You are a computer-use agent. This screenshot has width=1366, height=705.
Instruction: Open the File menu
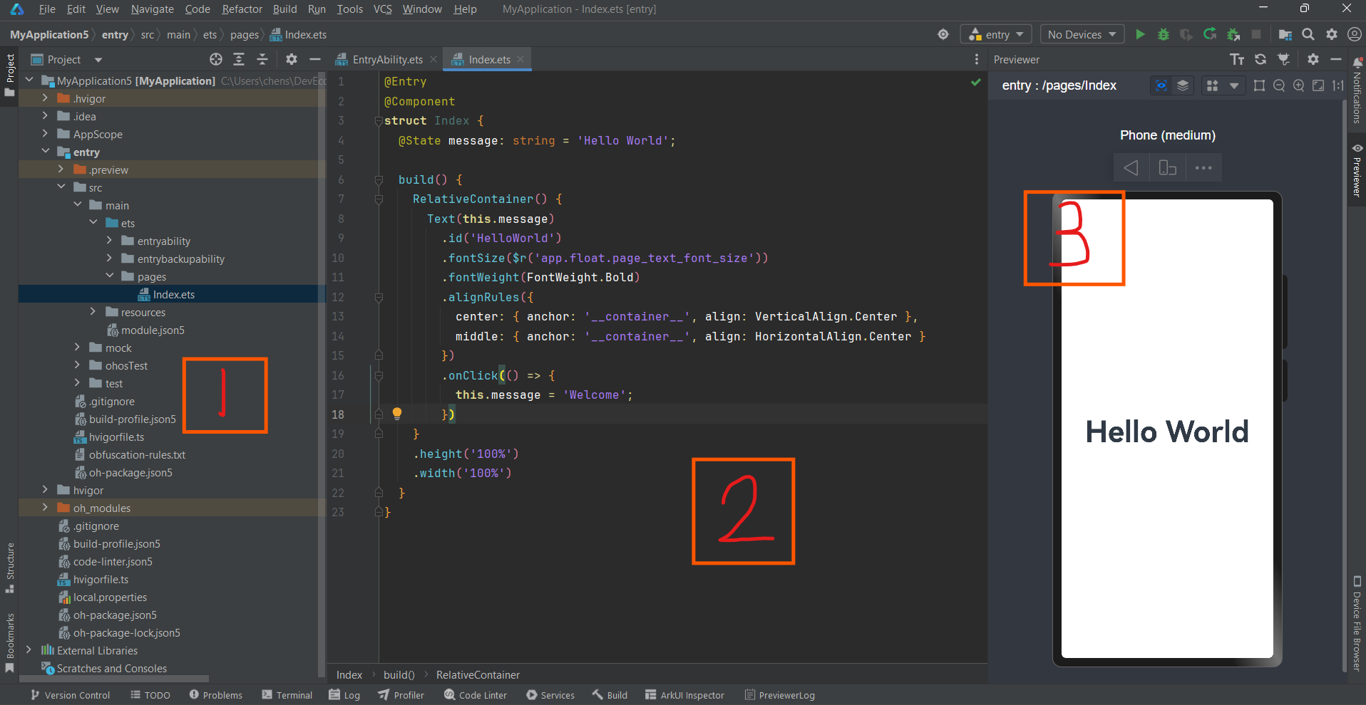(47, 9)
